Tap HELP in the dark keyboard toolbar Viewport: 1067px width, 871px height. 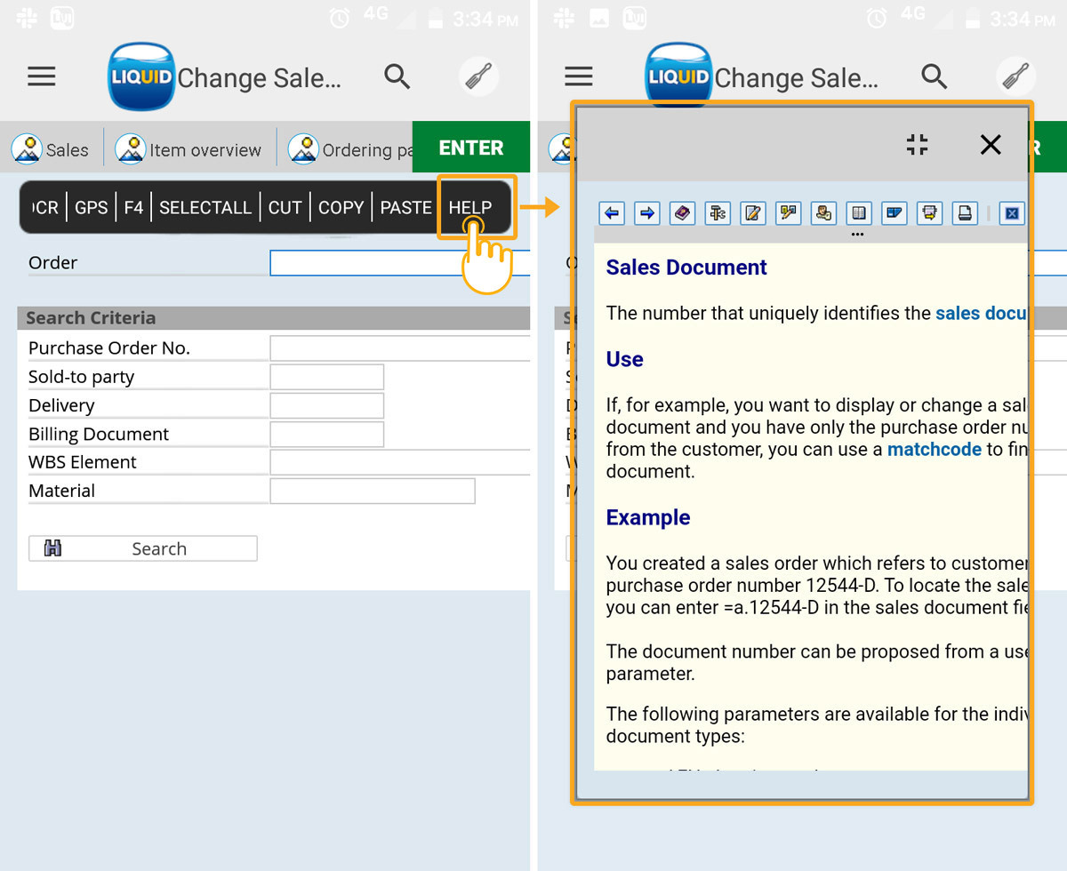click(470, 208)
